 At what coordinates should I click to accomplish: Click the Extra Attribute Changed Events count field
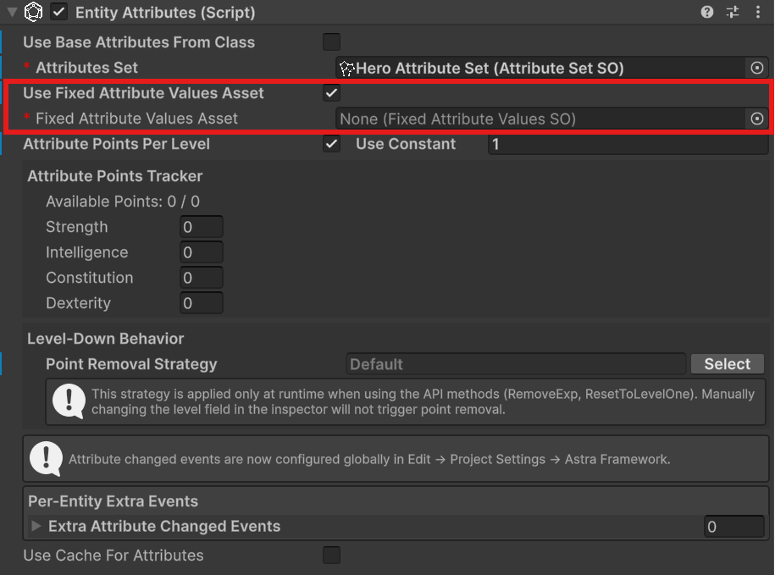point(734,526)
